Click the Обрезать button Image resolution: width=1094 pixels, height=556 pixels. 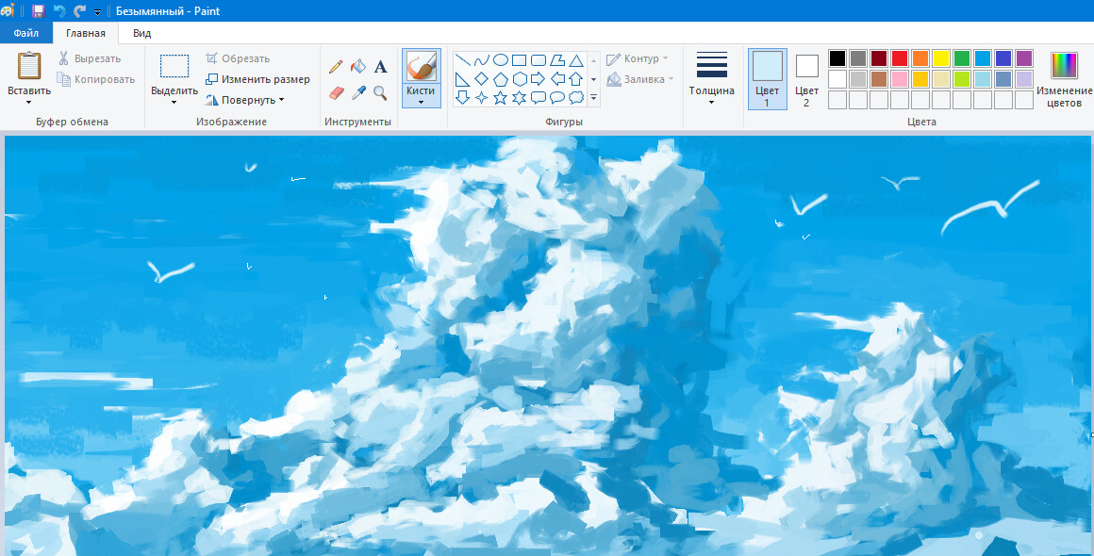click(240, 58)
